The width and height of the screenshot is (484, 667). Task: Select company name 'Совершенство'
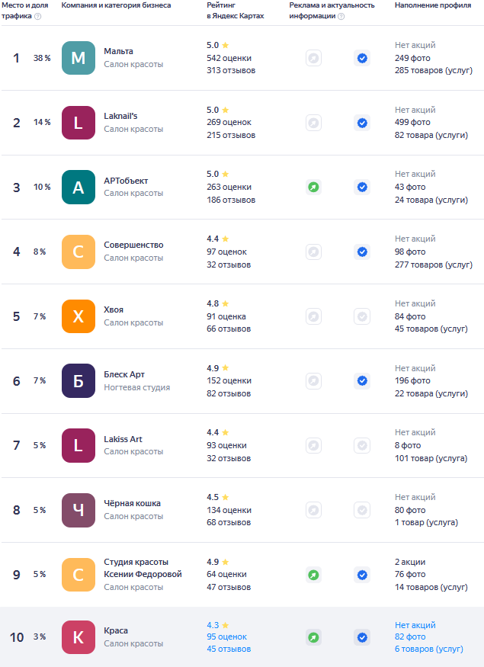133,245
